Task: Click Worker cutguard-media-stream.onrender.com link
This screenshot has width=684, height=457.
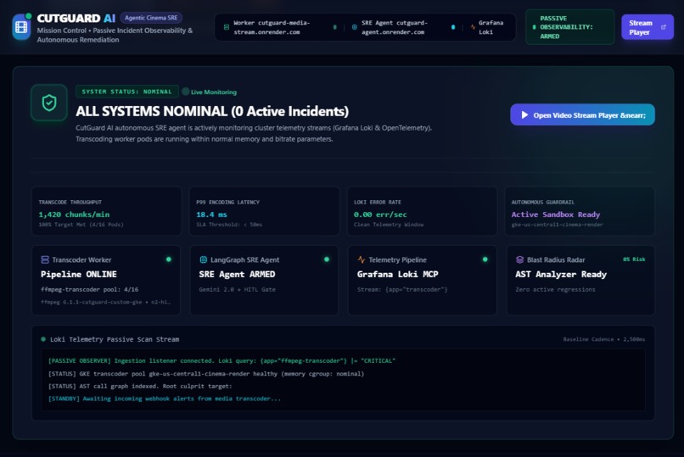Action: point(272,27)
